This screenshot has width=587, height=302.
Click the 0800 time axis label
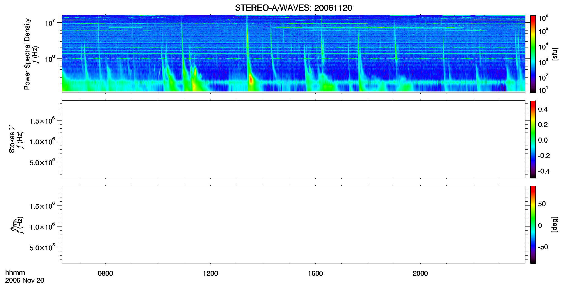tap(105, 273)
